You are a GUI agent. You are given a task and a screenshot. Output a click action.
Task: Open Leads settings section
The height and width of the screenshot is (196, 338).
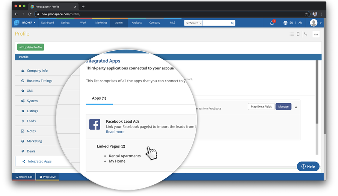click(x=31, y=121)
